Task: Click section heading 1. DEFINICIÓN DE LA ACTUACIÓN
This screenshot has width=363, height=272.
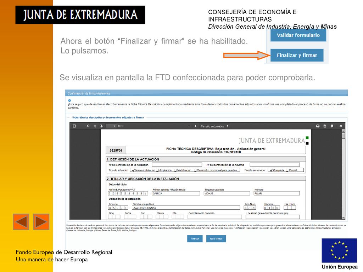Action: pos(133,159)
